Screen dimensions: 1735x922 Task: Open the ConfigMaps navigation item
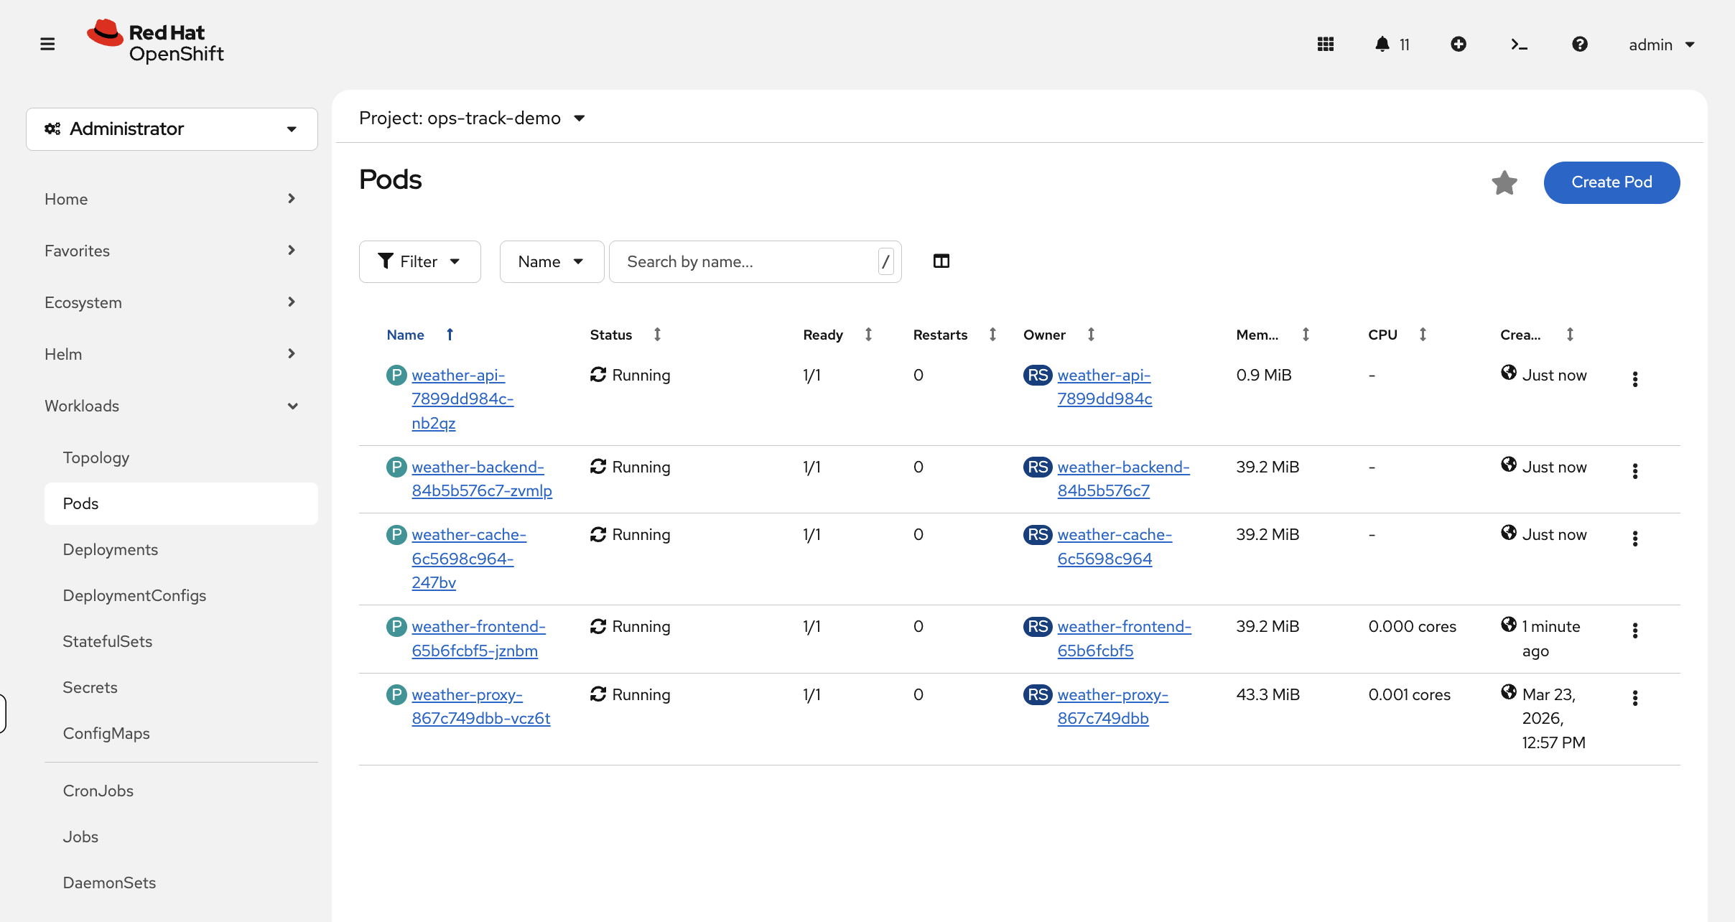106,733
